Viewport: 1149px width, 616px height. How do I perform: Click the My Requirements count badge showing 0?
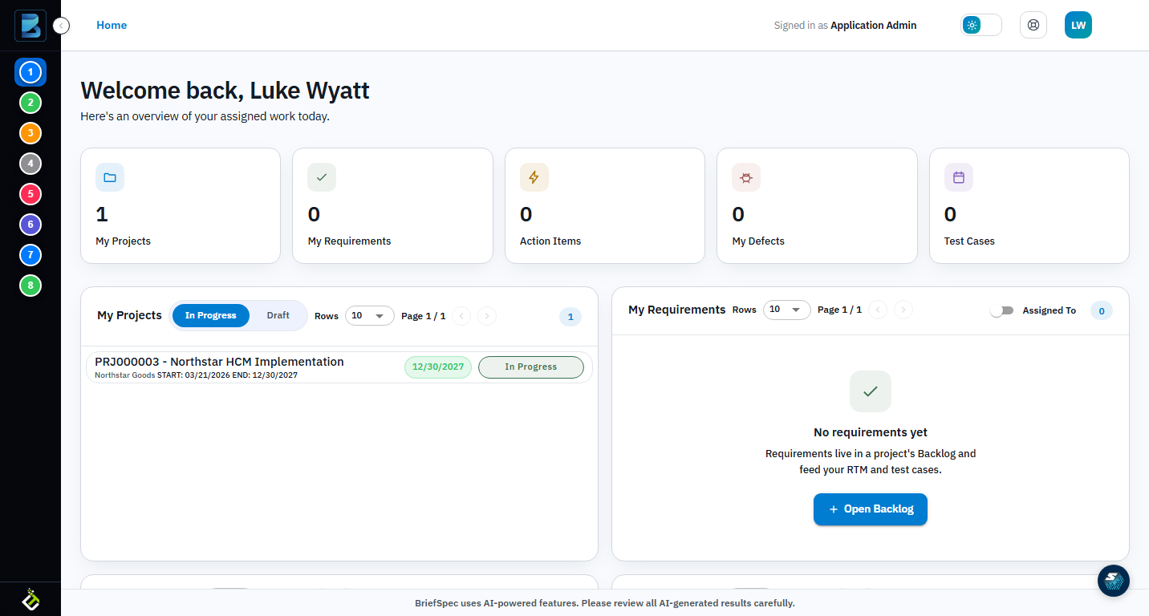pos(1102,310)
